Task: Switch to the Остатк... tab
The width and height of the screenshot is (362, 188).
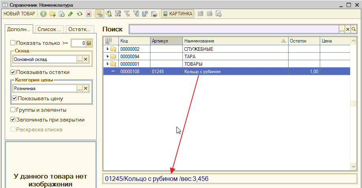Action: (80, 29)
